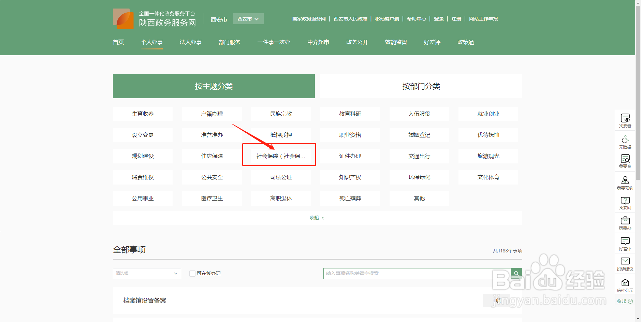Open the 我要问 question sidebar icon

[625, 203]
